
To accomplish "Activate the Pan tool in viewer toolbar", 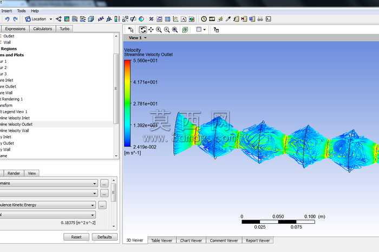I will [x=151, y=30].
